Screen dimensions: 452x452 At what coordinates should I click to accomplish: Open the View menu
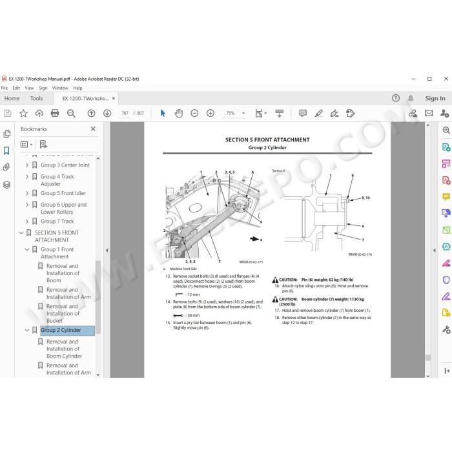tap(29, 88)
